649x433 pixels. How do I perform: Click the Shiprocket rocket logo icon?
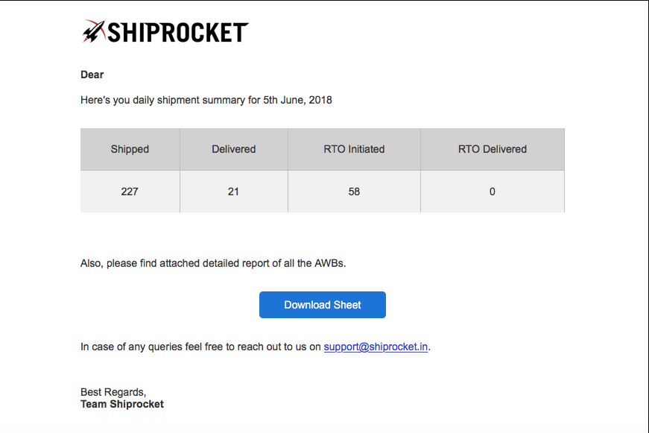(x=94, y=31)
